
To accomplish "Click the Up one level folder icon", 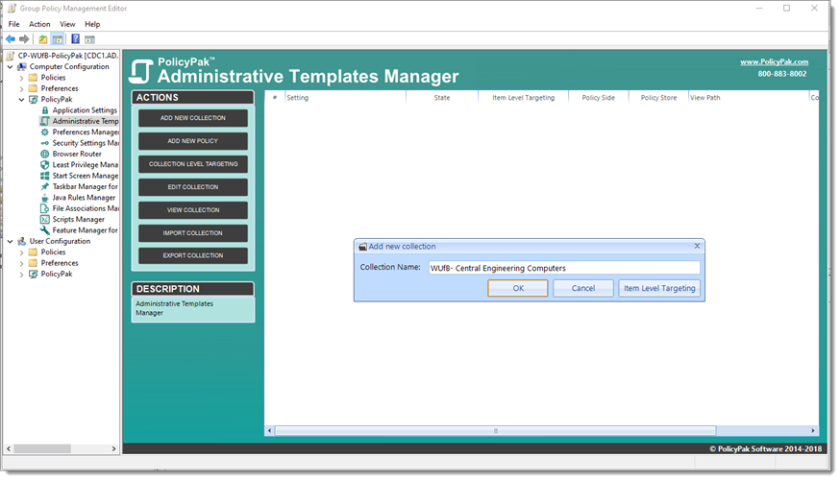I will (x=43, y=39).
